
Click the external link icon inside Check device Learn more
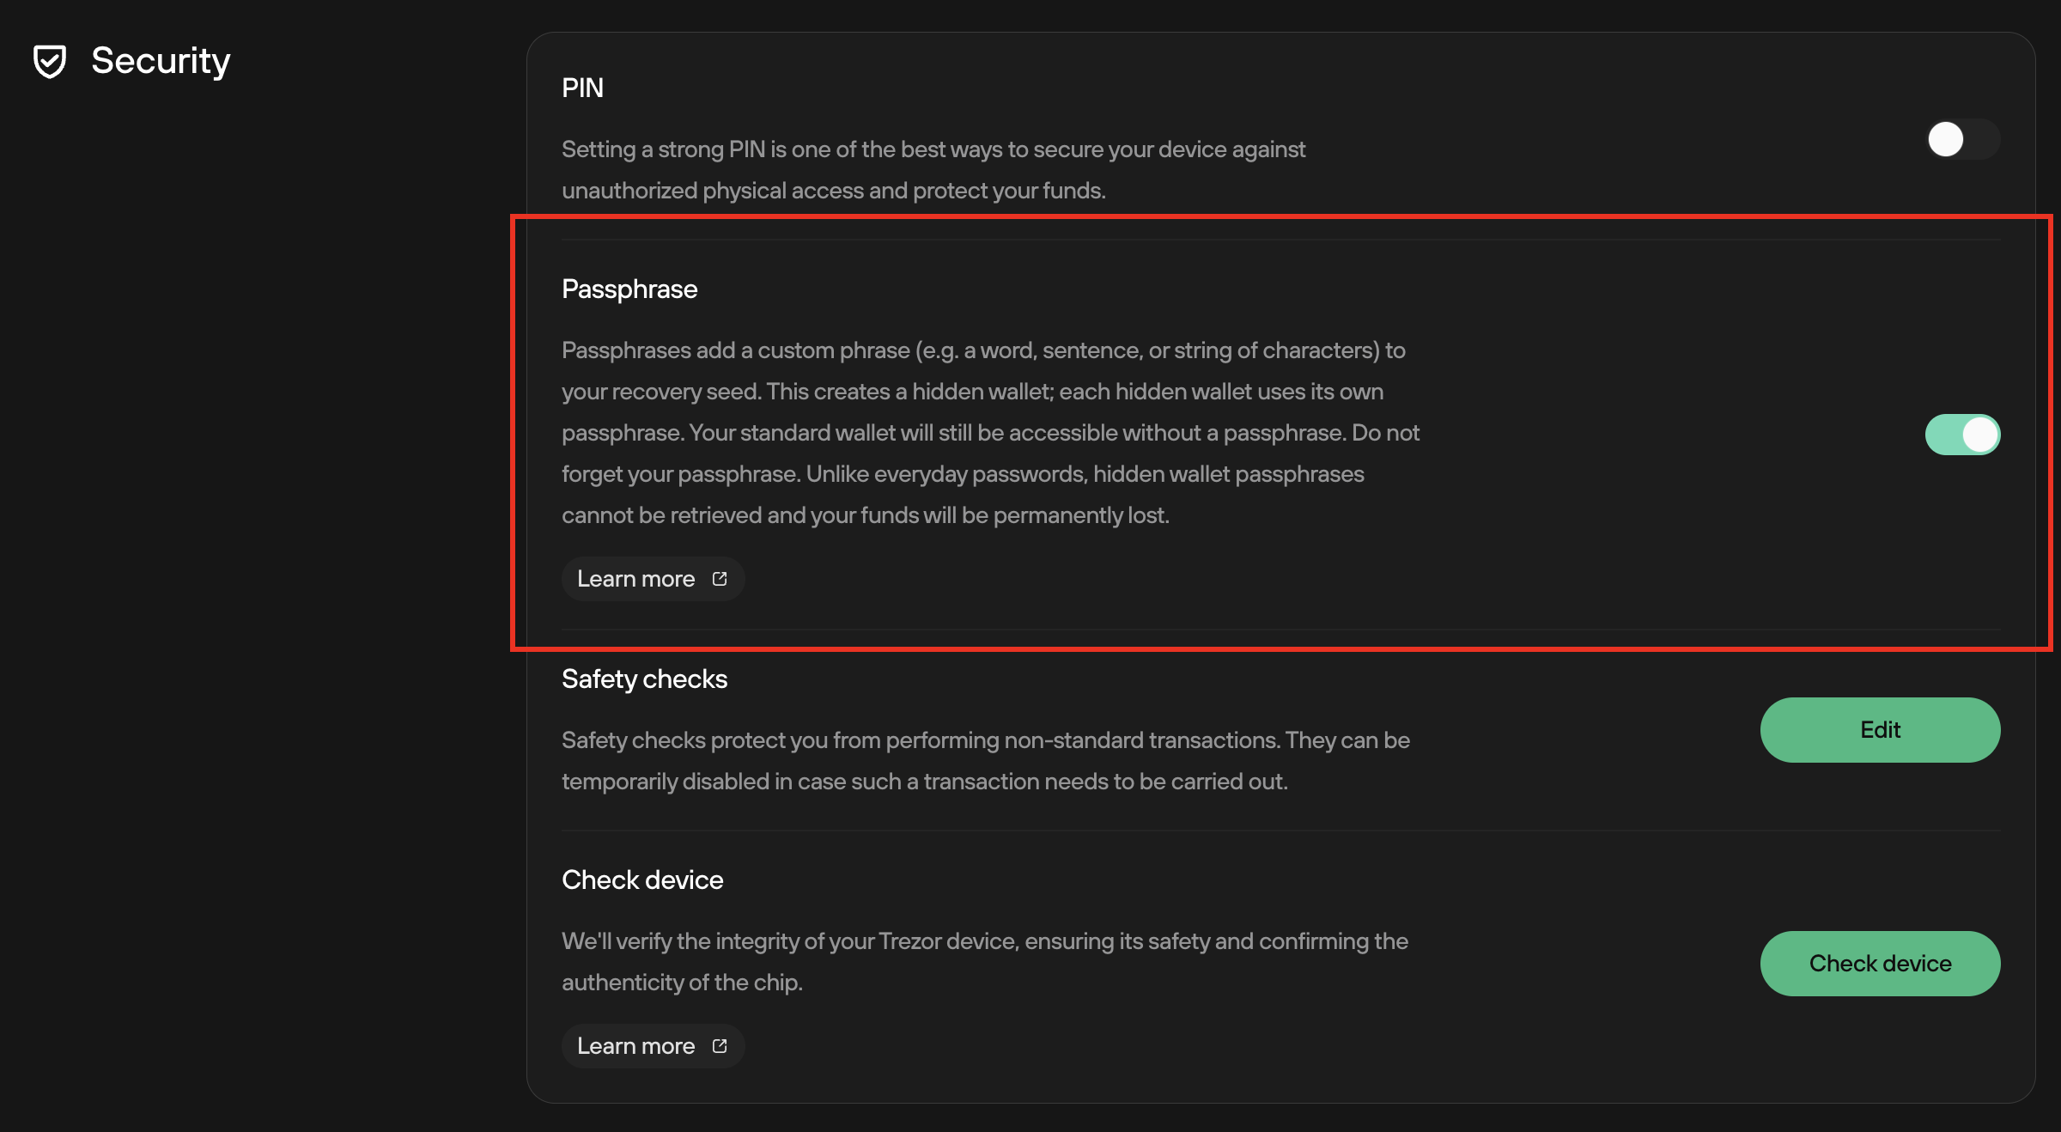[x=718, y=1046]
